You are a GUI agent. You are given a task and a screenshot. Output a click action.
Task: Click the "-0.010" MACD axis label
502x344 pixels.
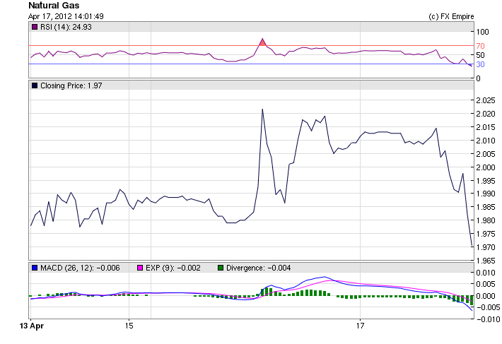(489, 319)
